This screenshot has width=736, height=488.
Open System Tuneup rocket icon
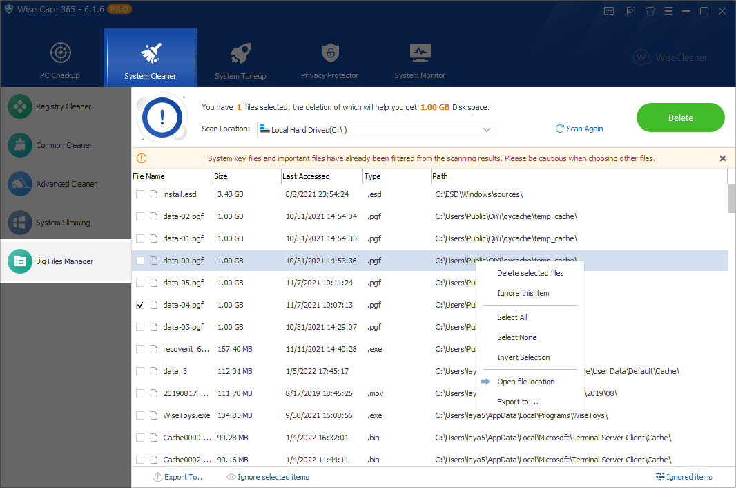(x=241, y=53)
